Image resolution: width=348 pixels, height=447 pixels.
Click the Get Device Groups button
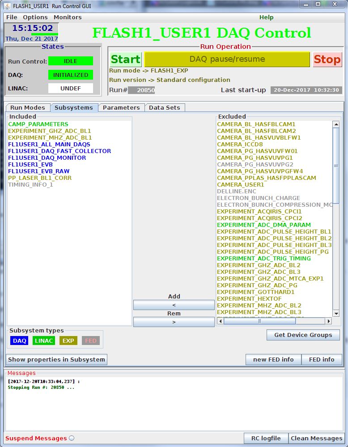[303, 335]
